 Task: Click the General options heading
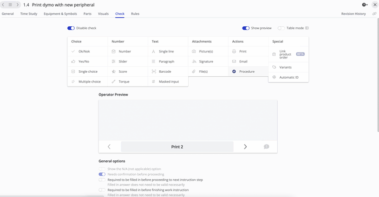tap(112, 161)
